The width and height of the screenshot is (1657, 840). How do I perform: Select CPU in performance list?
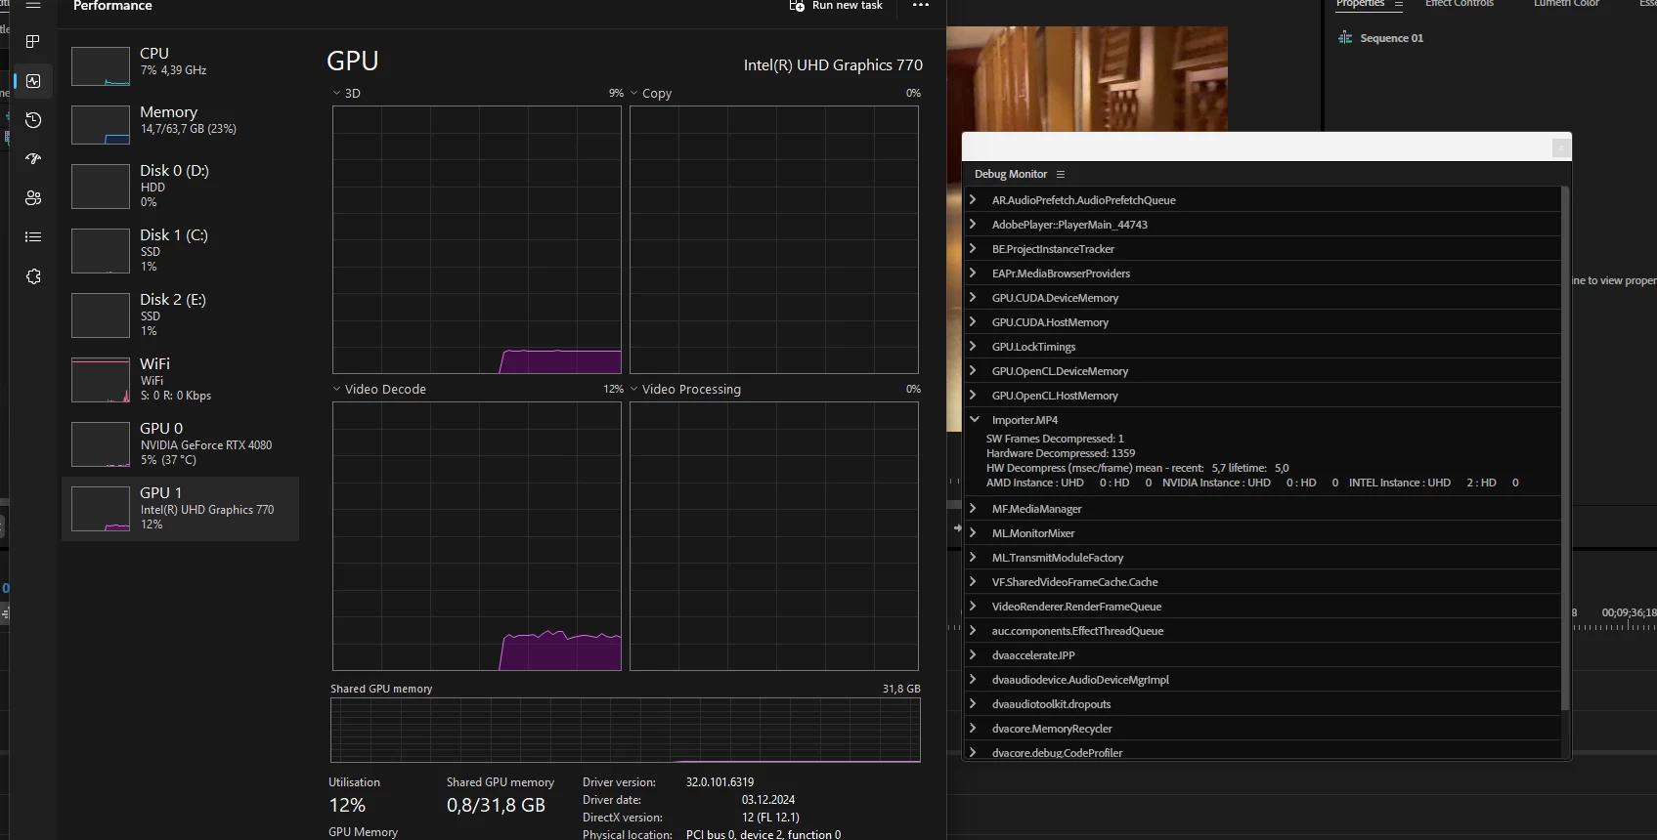180,65
